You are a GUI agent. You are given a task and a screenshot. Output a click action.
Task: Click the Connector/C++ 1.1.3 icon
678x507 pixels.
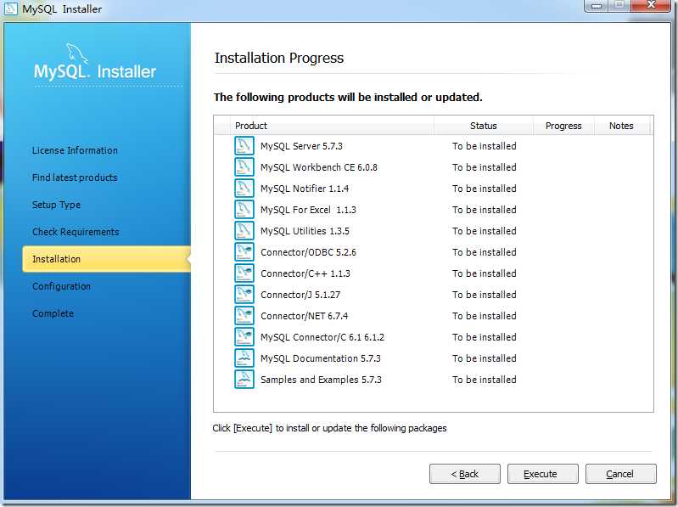point(244,273)
